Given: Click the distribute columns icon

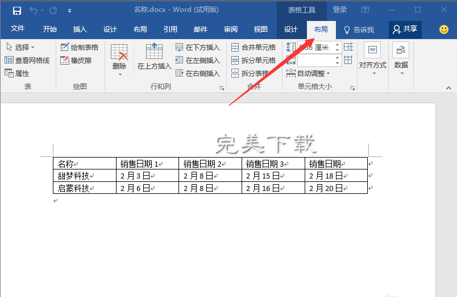Looking at the screenshot, I should (348, 60).
